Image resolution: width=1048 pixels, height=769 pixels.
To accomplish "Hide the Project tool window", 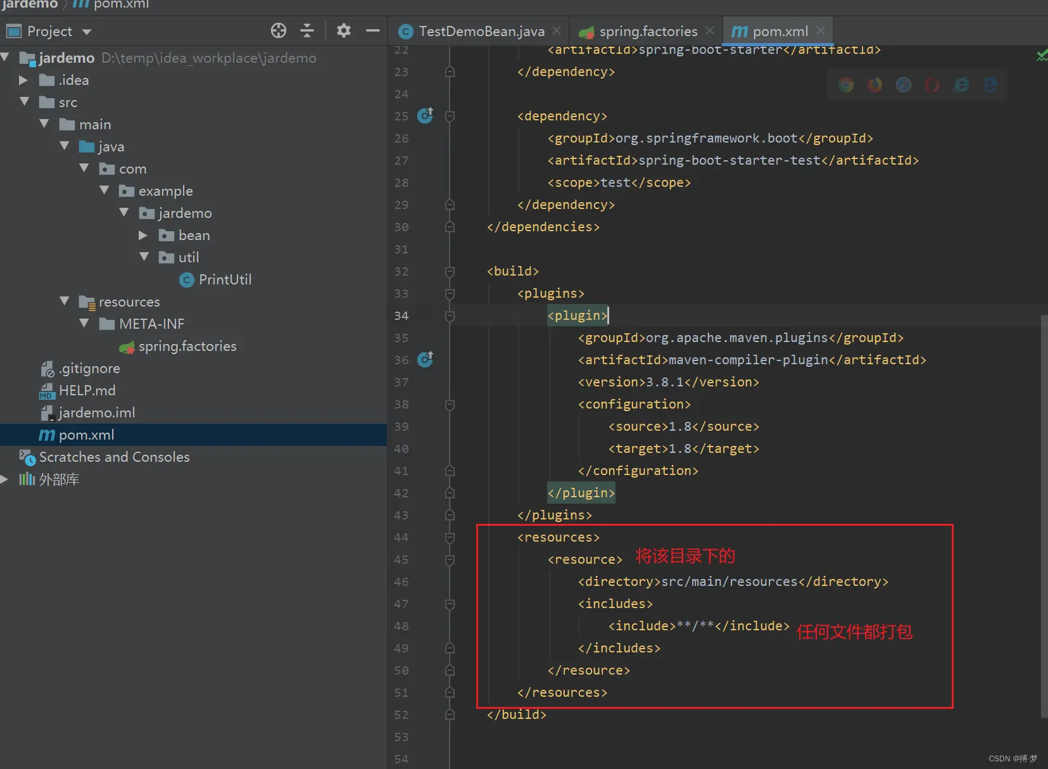I will (x=373, y=30).
